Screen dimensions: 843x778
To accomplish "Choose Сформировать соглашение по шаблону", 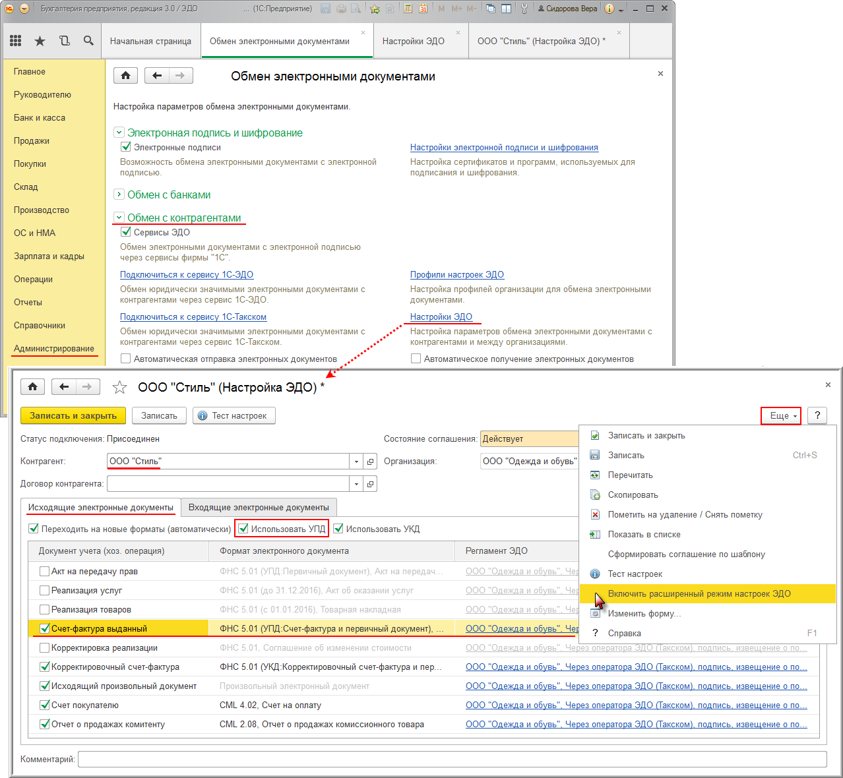I will click(708, 554).
